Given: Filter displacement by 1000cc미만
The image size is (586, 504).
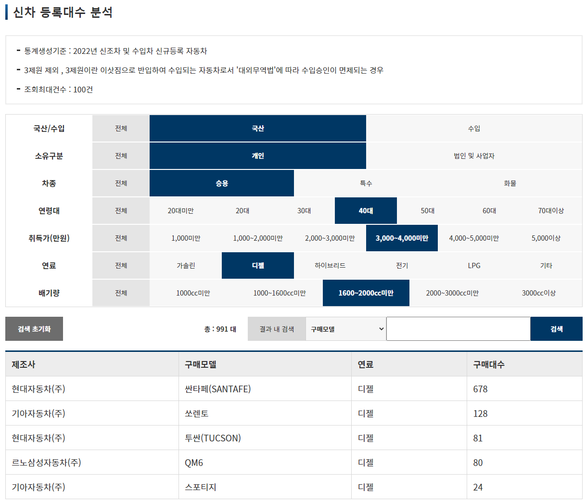Looking at the screenshot, I should pyautogui.click(x=193, y=293).
